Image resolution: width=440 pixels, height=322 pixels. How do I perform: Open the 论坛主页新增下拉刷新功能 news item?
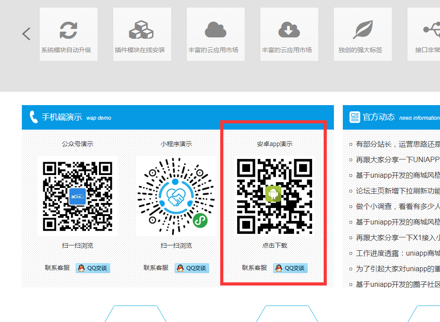(398, 191)
